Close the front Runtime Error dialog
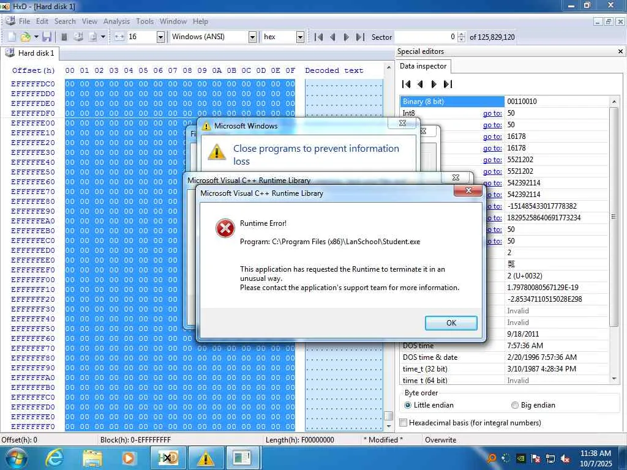The width and height of the screenshot is (627, 470). (x=468, y=190)
